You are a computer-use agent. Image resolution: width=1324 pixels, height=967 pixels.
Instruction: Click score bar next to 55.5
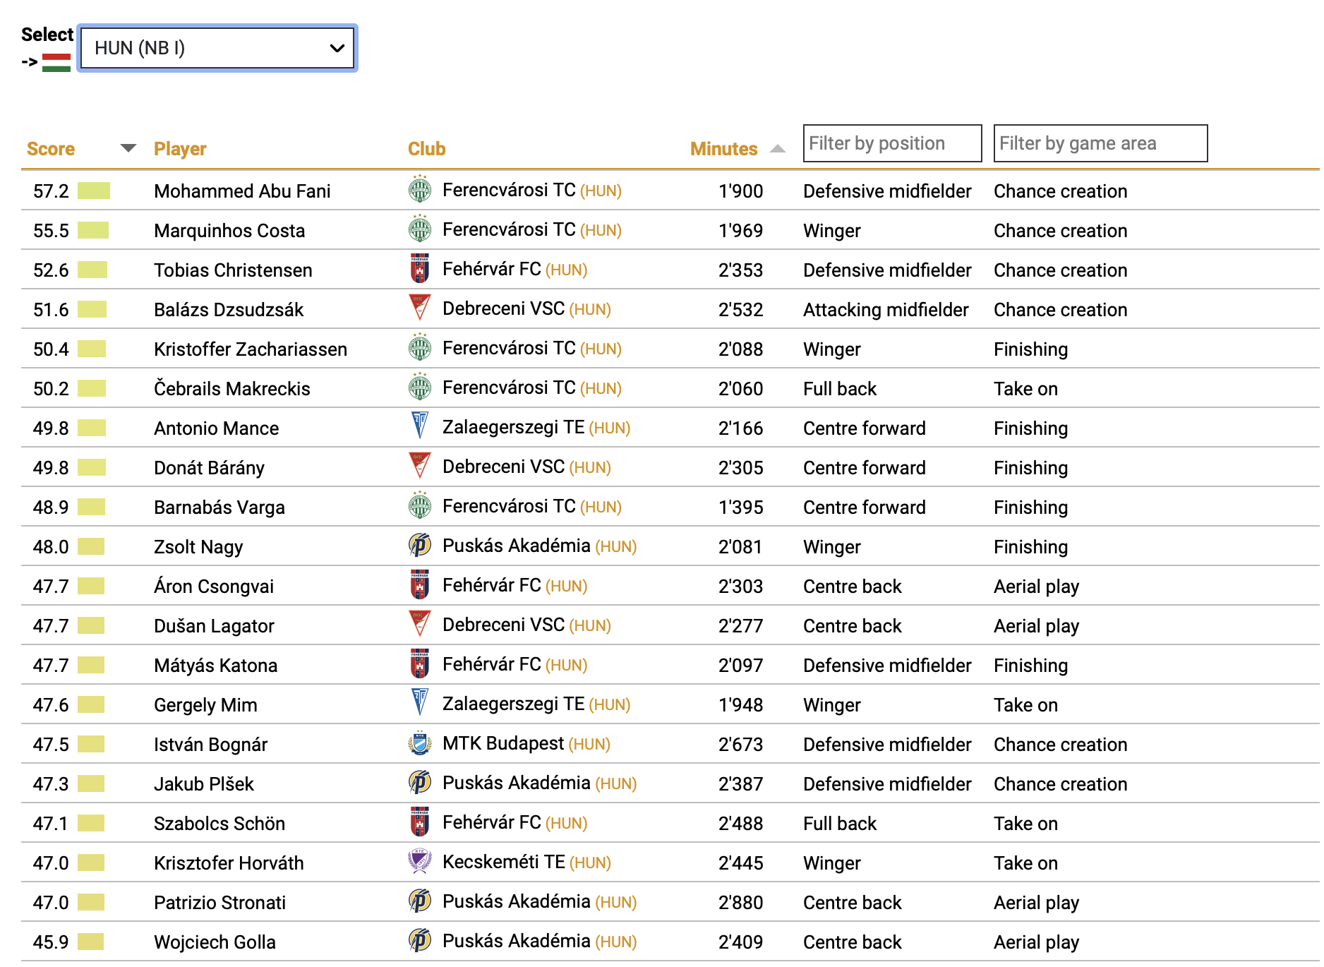coord(93,230)
